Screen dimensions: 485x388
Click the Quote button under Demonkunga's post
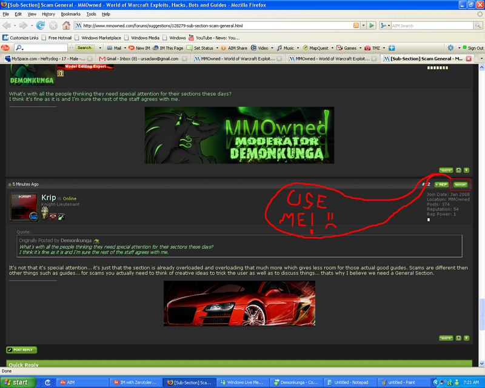[x=446, y=170]
